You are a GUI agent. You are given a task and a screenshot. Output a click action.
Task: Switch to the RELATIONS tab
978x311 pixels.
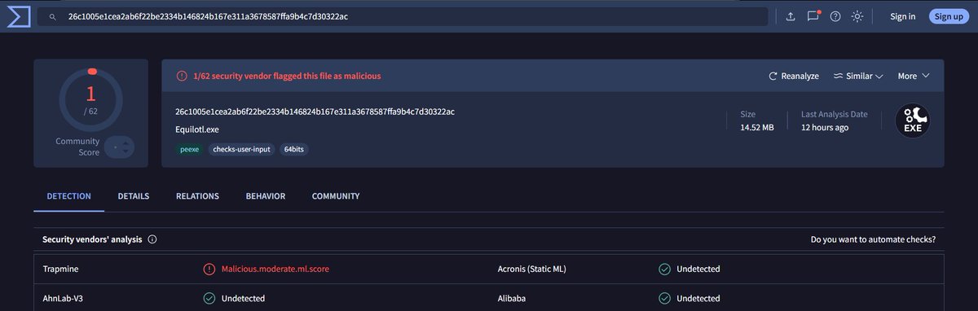[197, 196]
